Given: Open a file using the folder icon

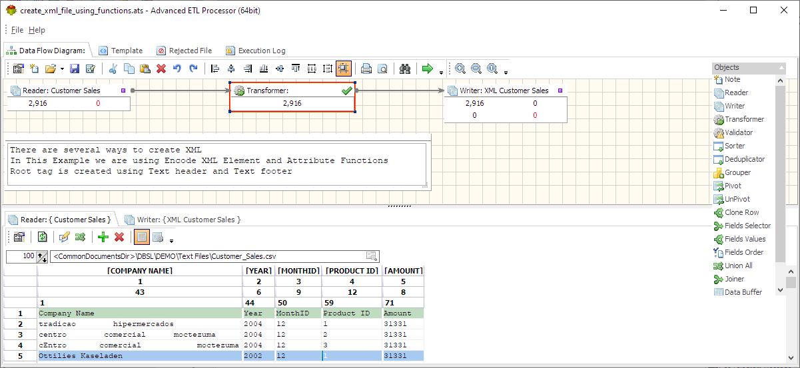Looking at the screenshot, I should 51,68.
